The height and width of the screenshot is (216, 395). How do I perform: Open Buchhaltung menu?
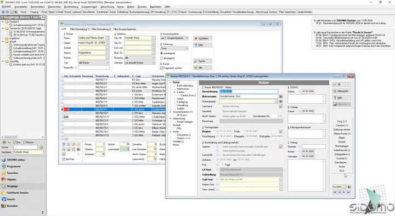71,7
